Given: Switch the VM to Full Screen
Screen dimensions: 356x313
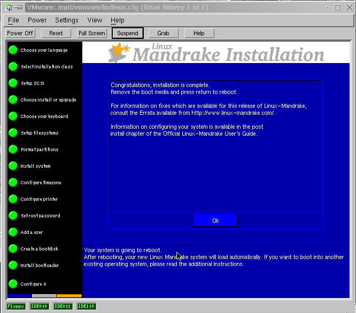Looking at the screenshot, I should pyautogui.click(x=92, y=33).
